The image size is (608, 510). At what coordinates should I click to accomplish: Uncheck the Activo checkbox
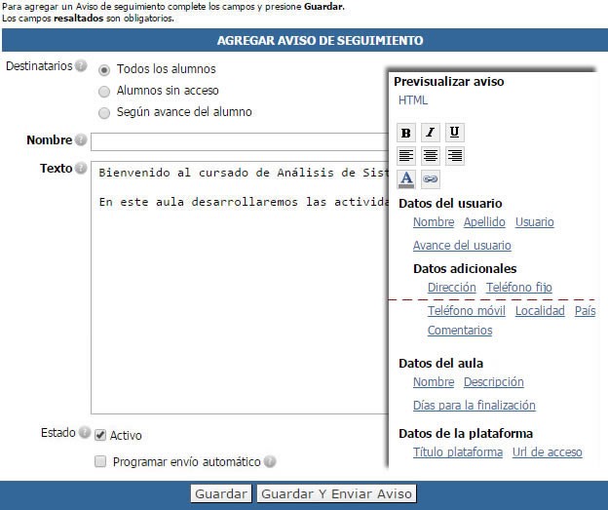(100, 436)
